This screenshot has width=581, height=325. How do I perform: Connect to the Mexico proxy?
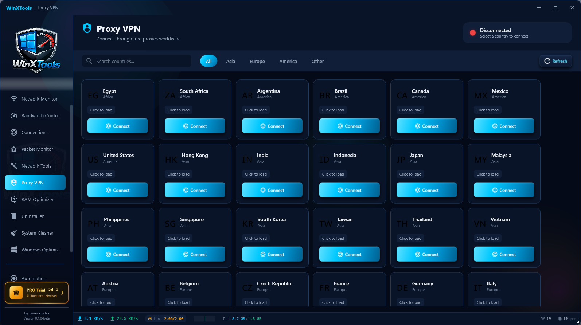(x=504, y=126)
